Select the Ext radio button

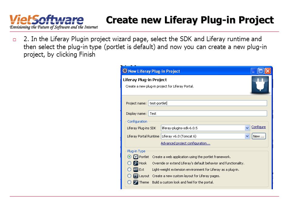(129, 170)
